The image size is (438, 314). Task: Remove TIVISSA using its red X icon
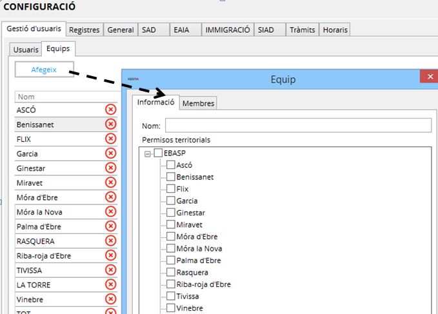point(110,270)
